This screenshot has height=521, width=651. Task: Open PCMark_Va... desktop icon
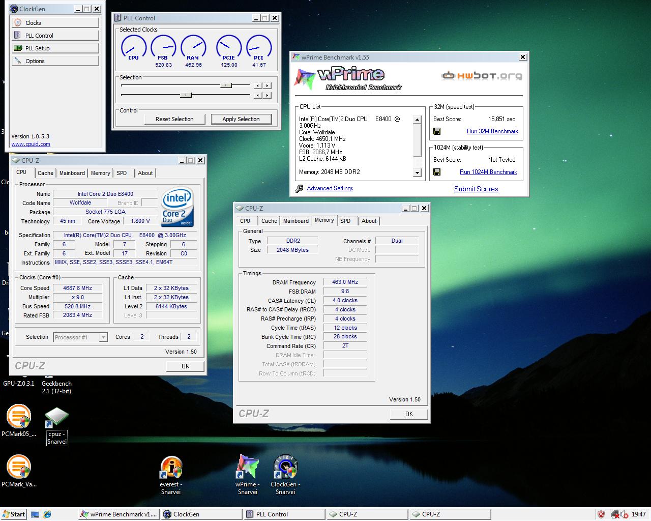pyautogui.click(x=19, y=471)
